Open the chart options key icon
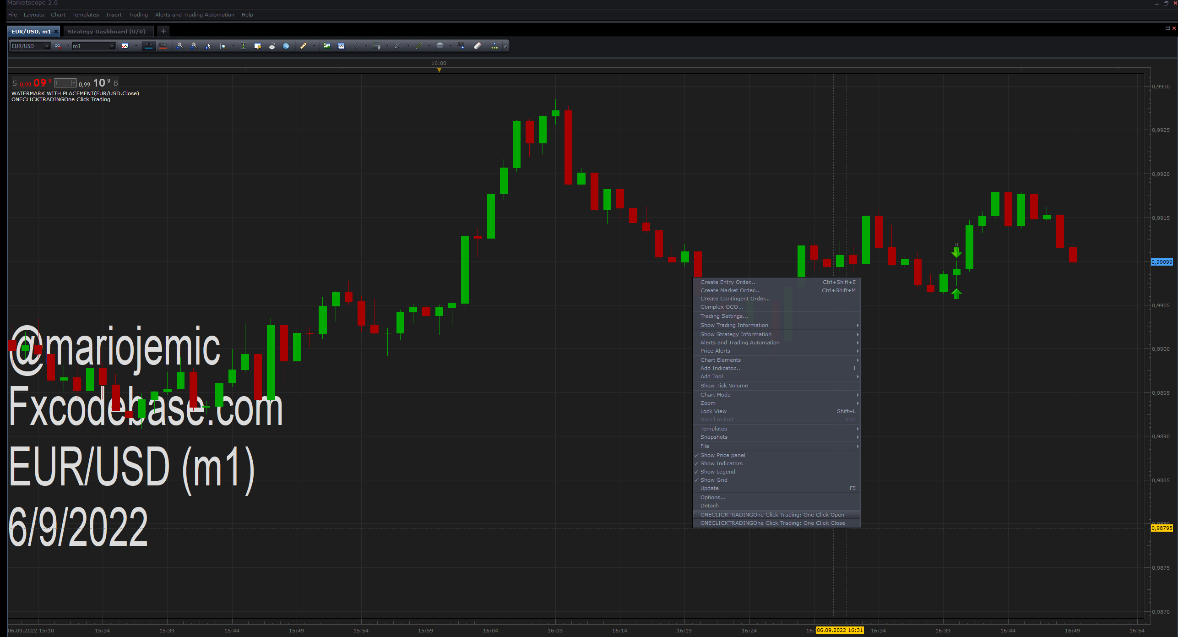The width and height of the screenshot is (1178, 637). (258, 46)
